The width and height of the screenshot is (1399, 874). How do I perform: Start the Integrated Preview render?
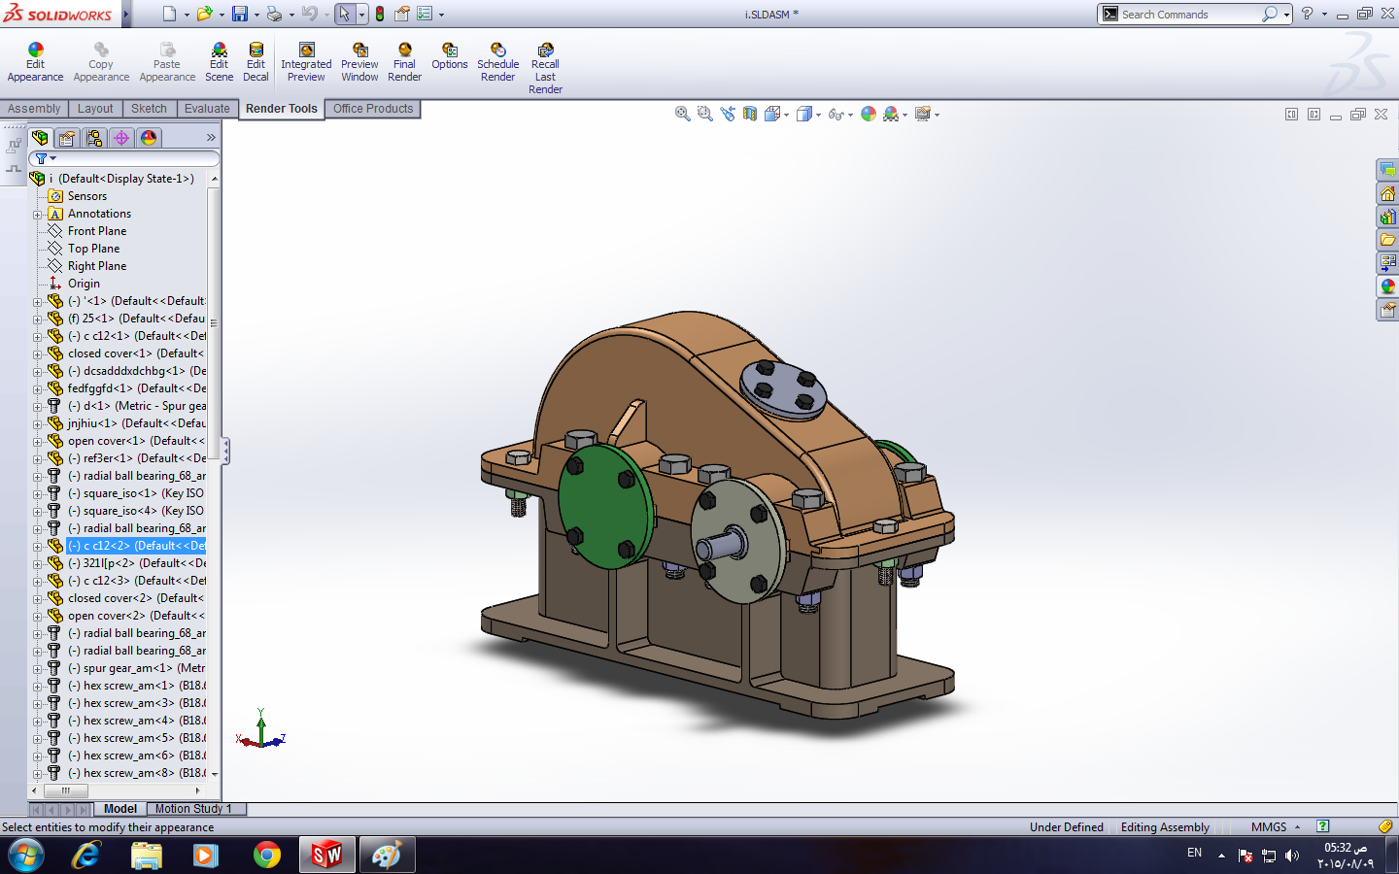pyautogui.click(x=306, y=63)
